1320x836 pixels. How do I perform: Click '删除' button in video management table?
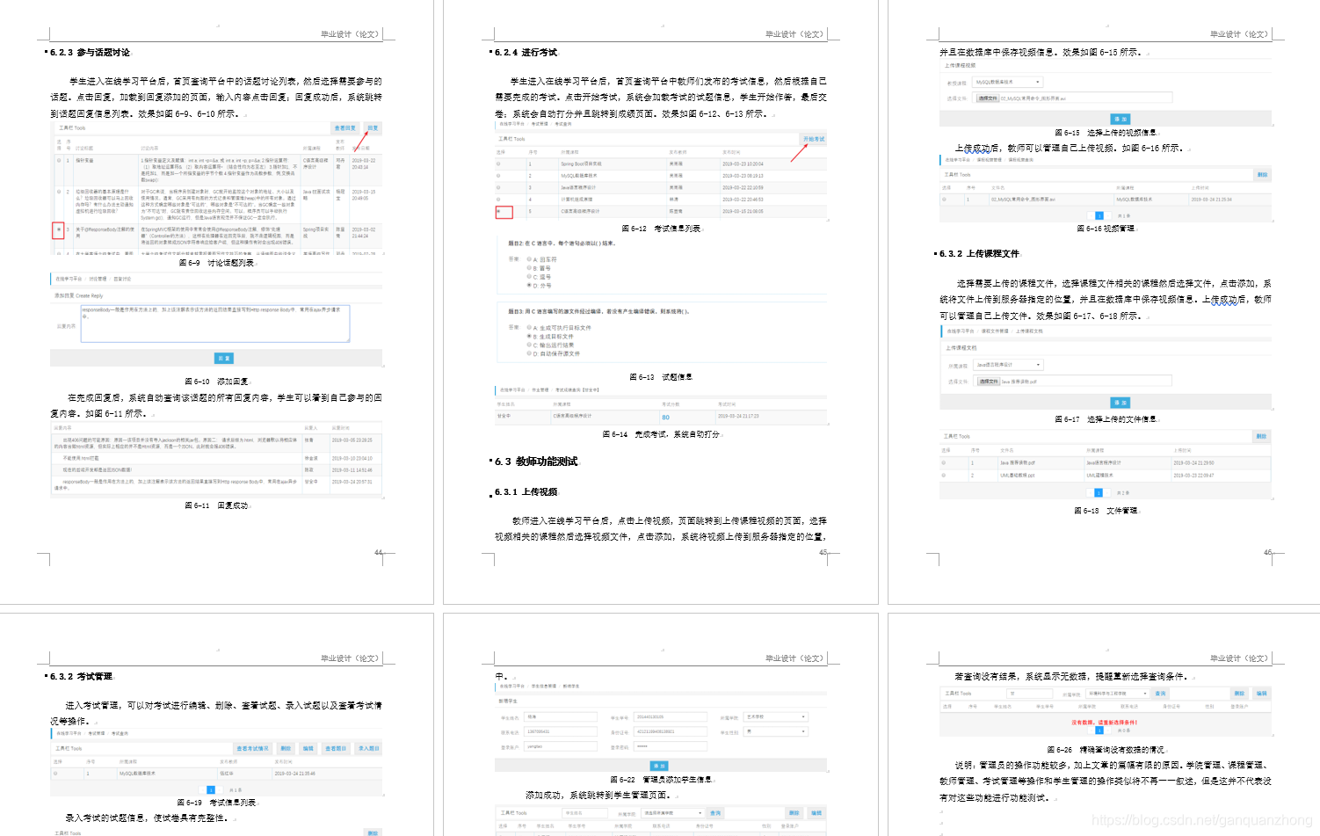1262,175
